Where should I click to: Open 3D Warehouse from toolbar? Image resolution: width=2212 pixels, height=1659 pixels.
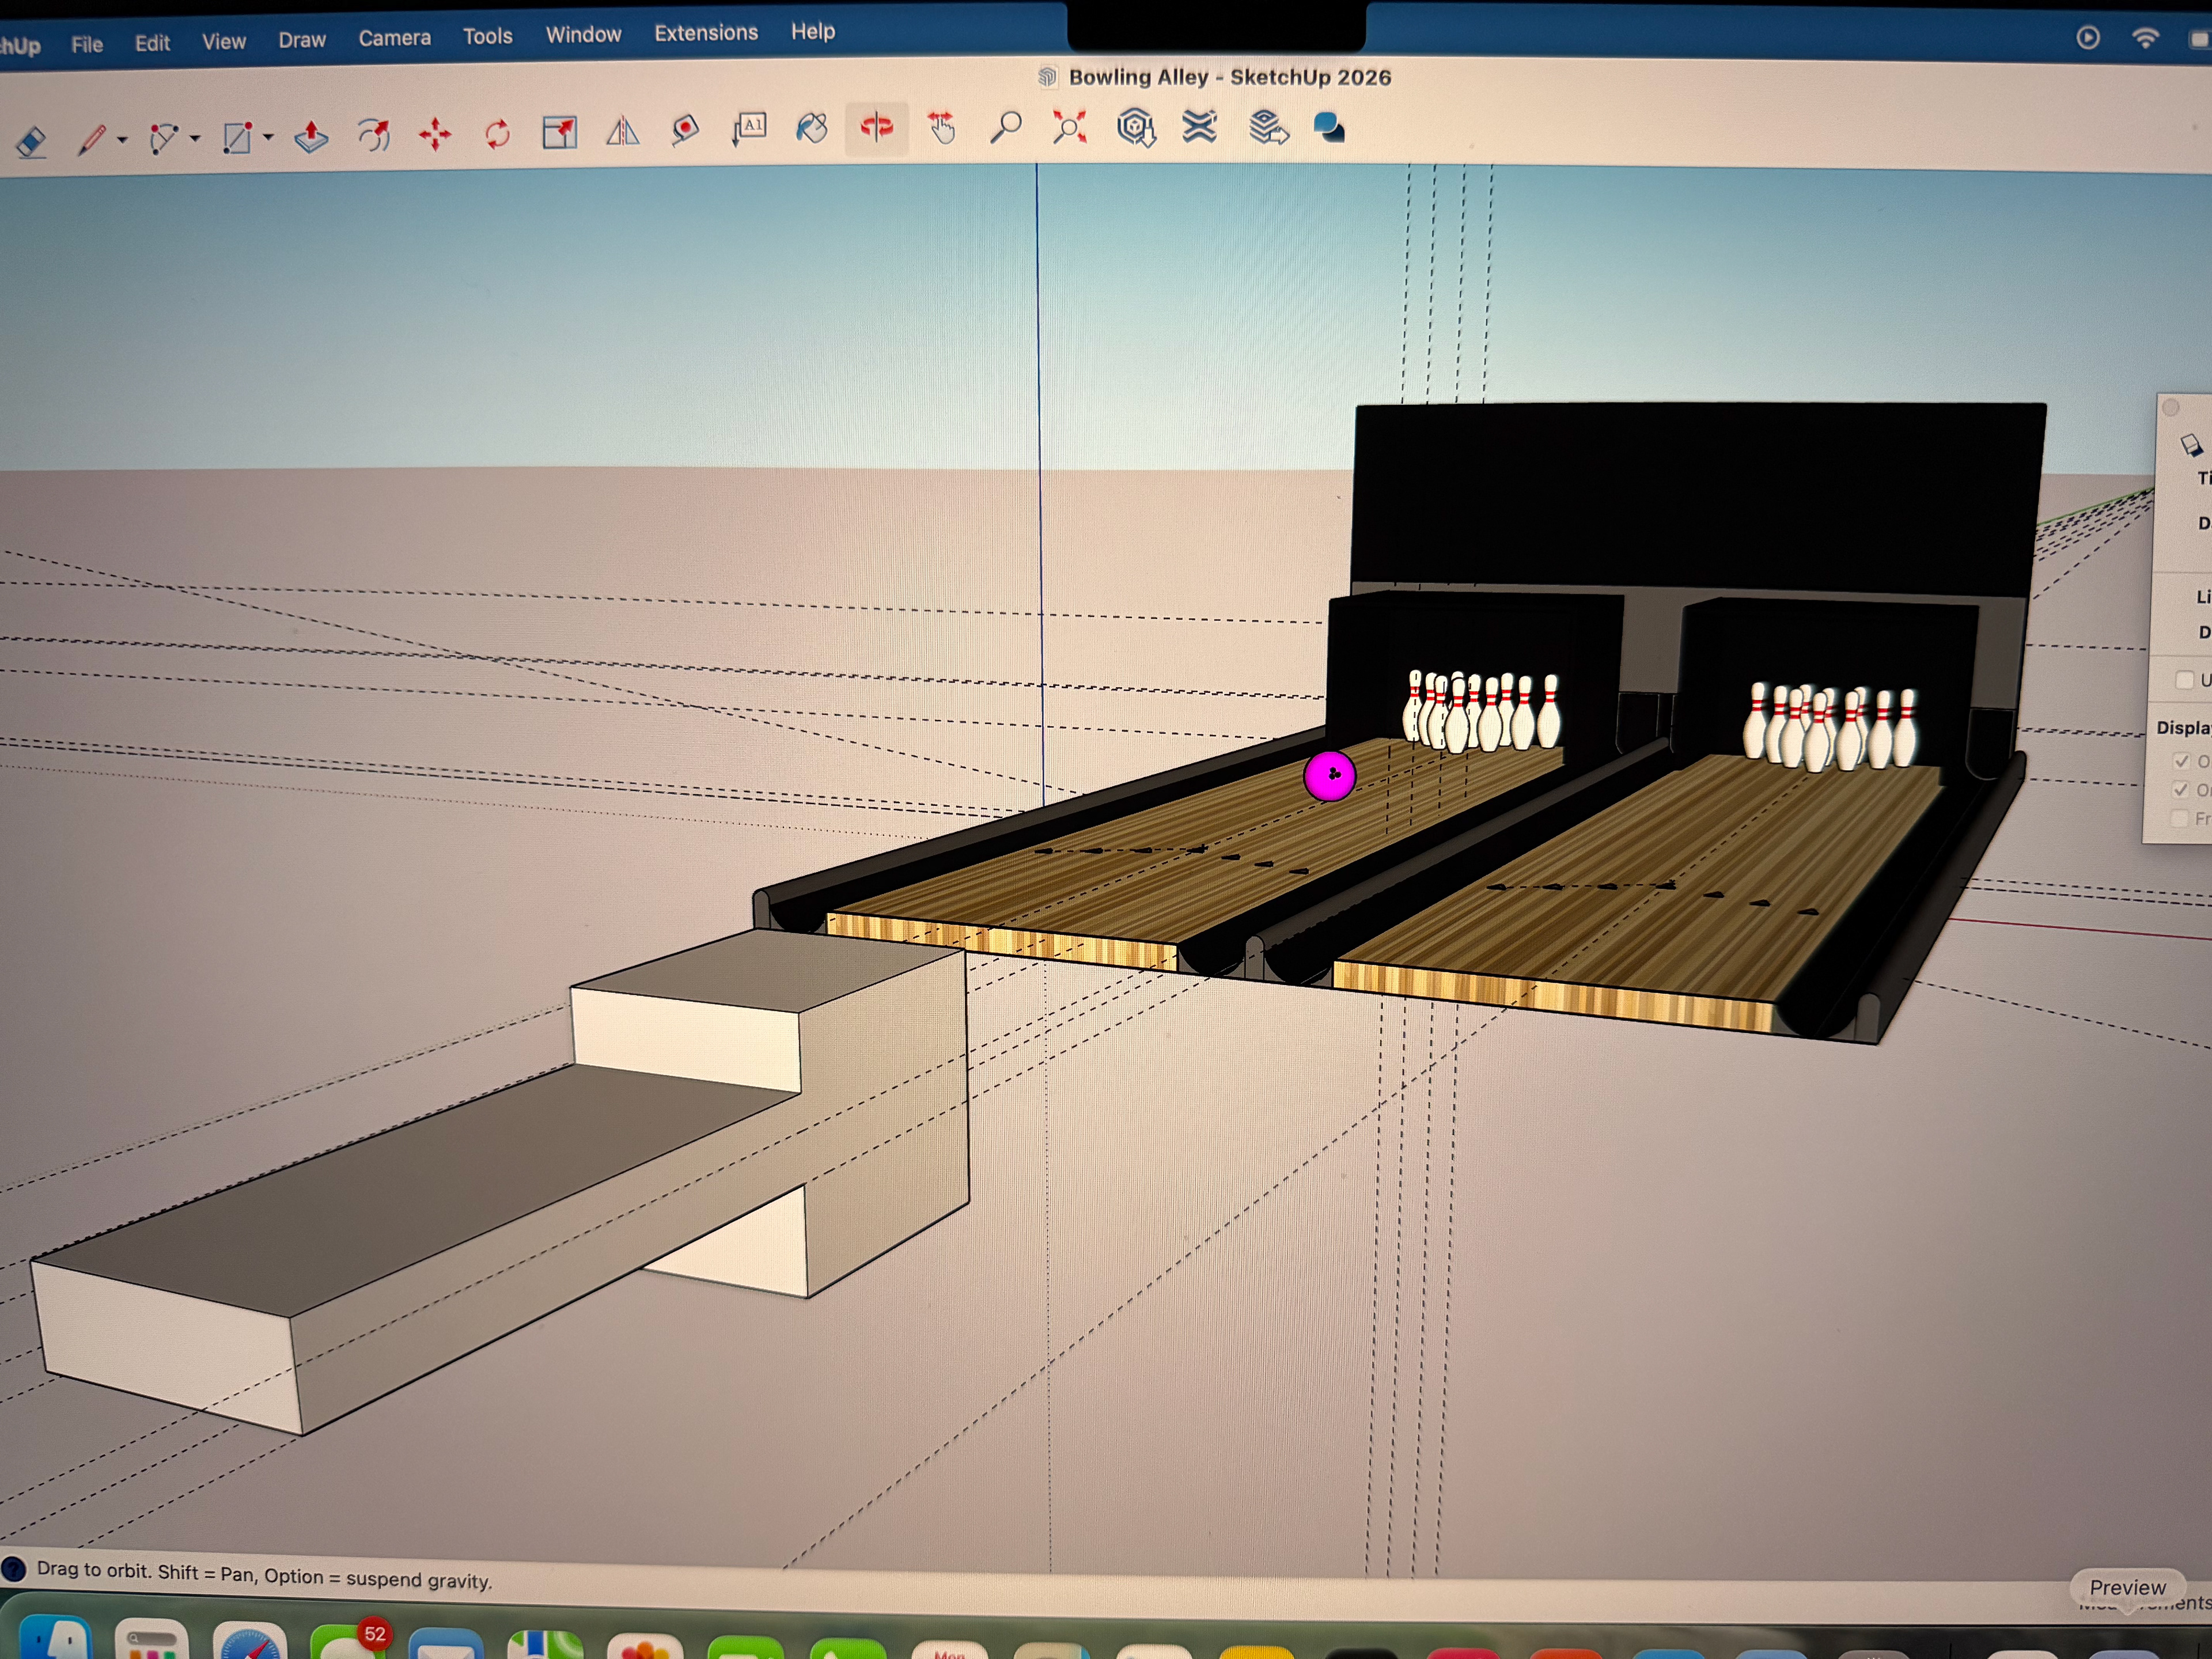[1135, 127]
